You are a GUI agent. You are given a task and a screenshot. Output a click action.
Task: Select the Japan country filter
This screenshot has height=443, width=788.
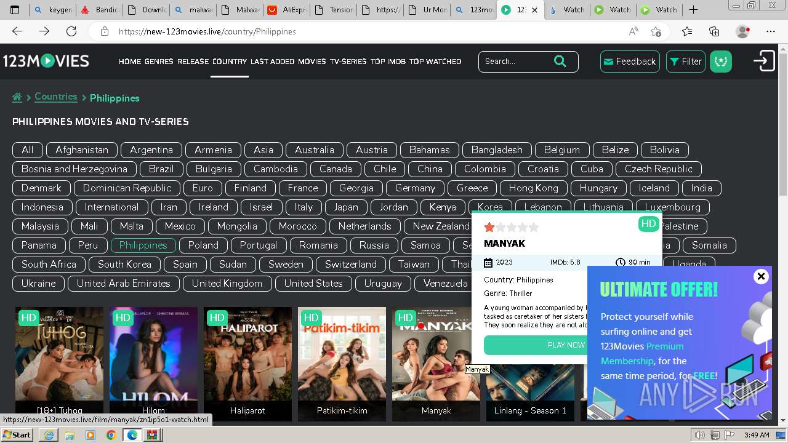(346, 207)
